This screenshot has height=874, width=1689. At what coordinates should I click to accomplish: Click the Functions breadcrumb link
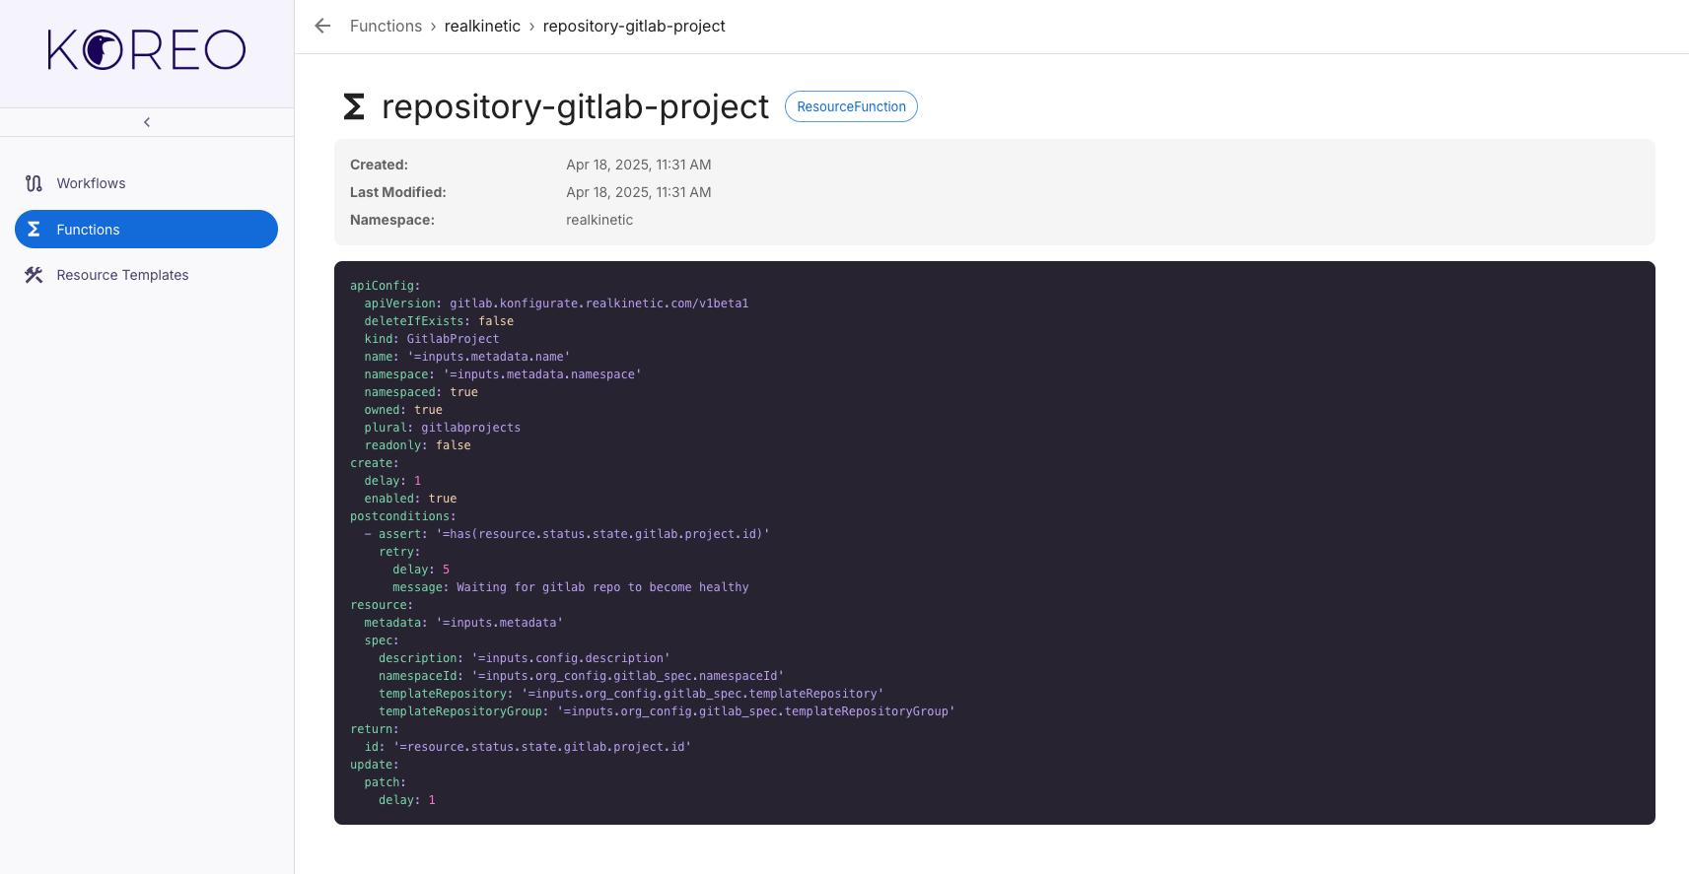point(386,26)
